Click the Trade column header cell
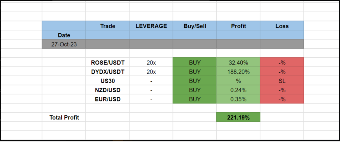This screenshot has width=340, height=143. pyautogui.click(x=107, y=26)
